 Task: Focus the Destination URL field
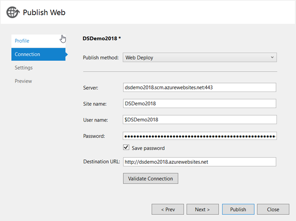coord(200,162)
